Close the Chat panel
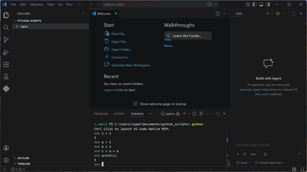The image size is (307, 172). (x=301, y=14)
